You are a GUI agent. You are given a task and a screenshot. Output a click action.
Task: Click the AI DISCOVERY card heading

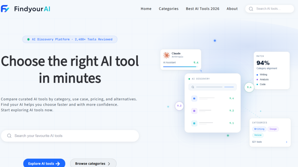(x=200, y=79)
